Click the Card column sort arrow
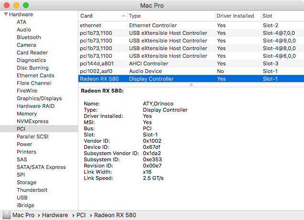The image size is (304, 220). pos(123,16)
